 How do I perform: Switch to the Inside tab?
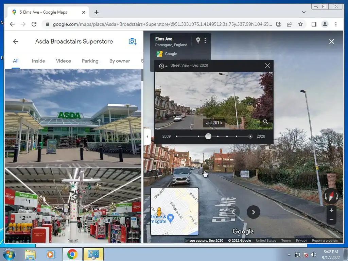tap(38, 61)
